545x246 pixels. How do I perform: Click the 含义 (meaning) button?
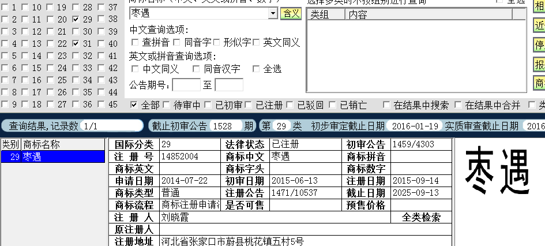[290, 13]
